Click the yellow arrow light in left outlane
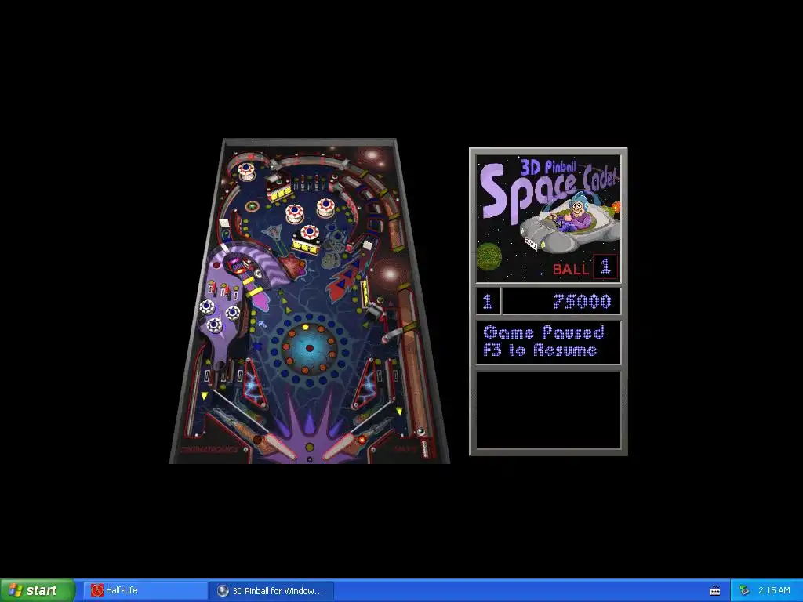 tap(205, 396)
